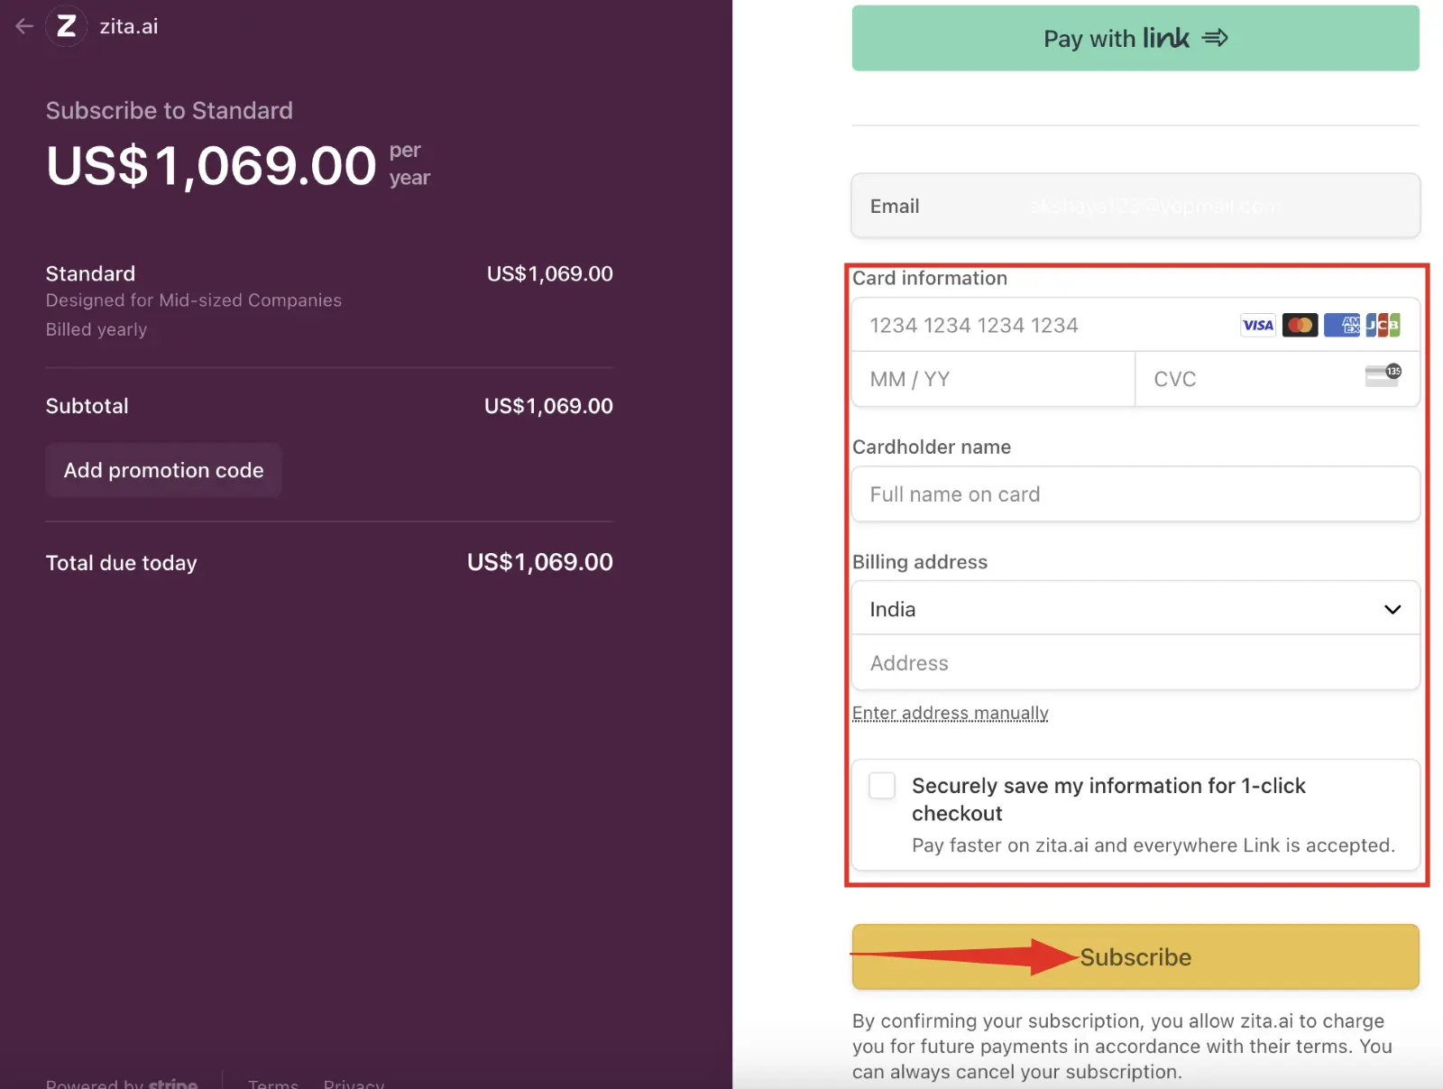This screenshot has width=1443, height=1089.
Task: Click the back arrow icon beside zita.ai
Action: (x=24, y=26)
